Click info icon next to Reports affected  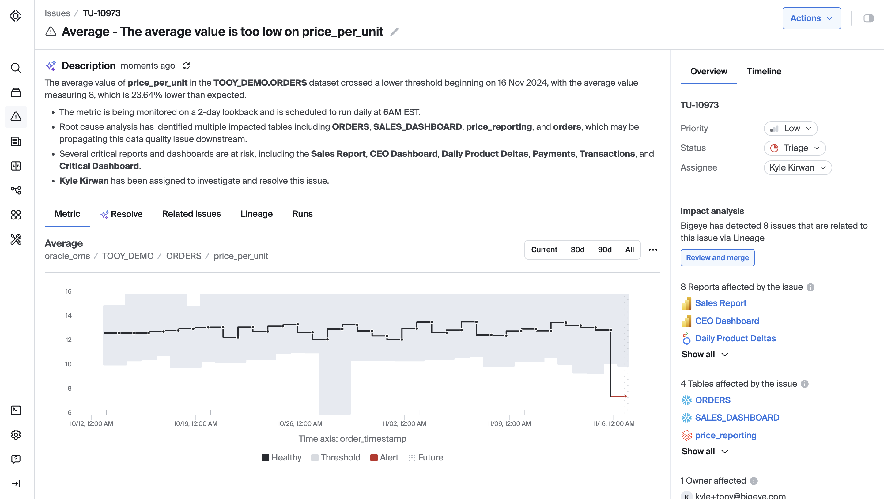pos(810,287)
